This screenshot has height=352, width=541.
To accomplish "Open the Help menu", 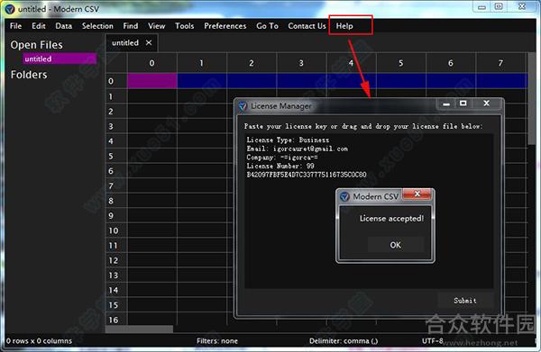I will [344, 26].
